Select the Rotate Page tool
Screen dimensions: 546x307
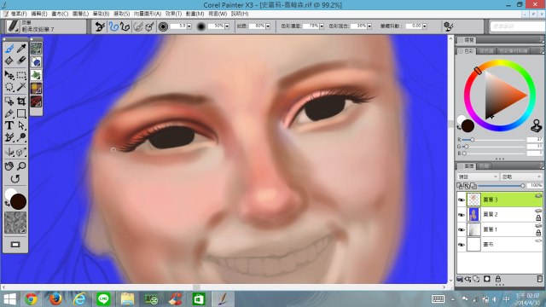pos(15,179)
